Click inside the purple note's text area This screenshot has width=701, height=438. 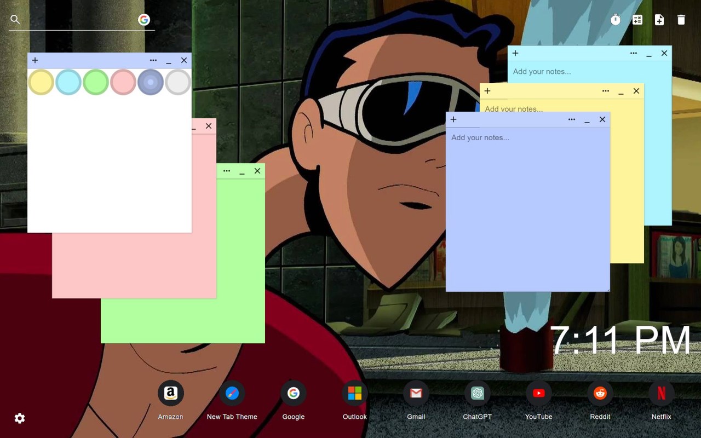pos(528,209)
